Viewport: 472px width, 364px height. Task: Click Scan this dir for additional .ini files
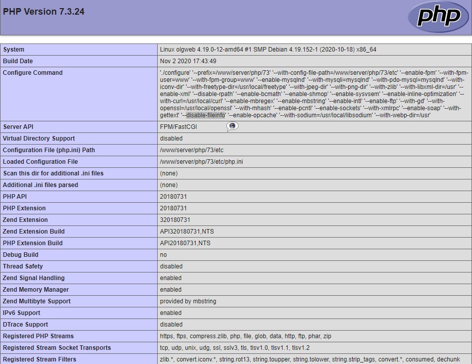pyautogui.click(x=53, y=173)
